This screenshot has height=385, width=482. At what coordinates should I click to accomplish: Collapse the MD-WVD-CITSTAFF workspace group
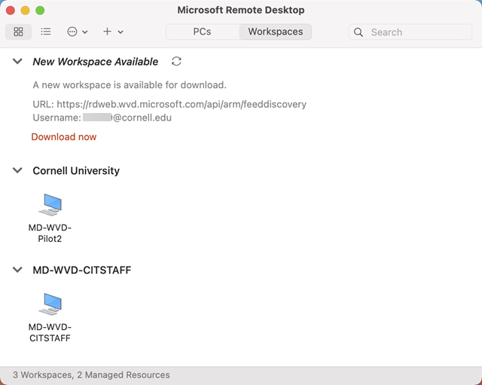click(17, 270)
